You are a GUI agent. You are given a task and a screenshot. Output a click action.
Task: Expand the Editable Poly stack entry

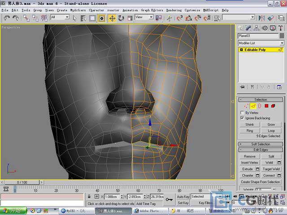coord(241,50)
